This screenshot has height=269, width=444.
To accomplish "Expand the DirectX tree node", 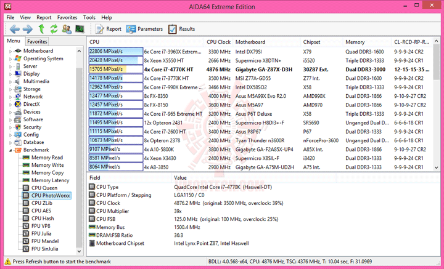I will [10, 105].
